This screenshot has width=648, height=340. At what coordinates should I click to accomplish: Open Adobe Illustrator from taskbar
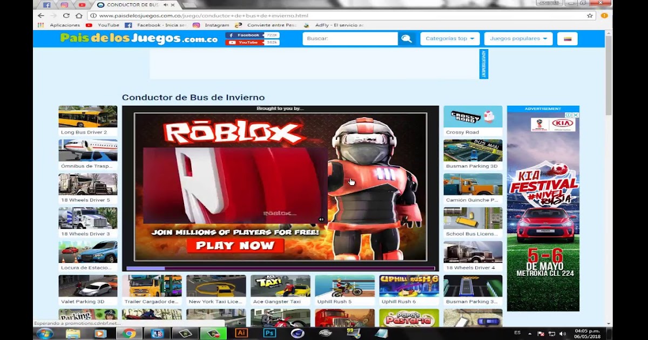(241, 333)
